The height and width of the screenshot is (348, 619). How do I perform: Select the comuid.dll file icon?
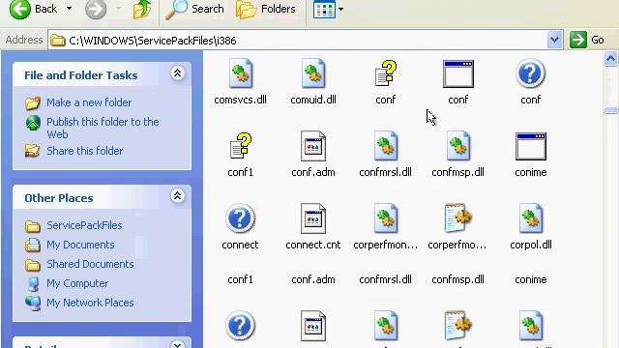coord(313,73)
